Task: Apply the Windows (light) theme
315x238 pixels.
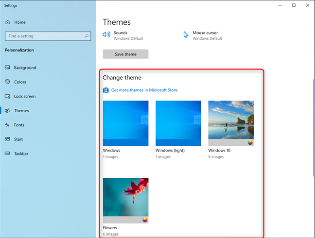Action: tap(178, 123)
